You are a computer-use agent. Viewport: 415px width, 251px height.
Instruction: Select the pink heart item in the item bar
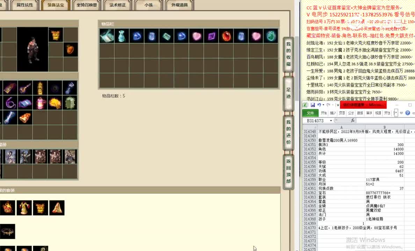pos(196,36)
